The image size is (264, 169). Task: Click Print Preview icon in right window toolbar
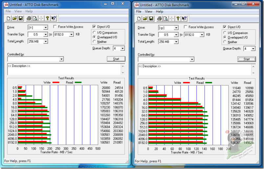(x=165, y=18)
